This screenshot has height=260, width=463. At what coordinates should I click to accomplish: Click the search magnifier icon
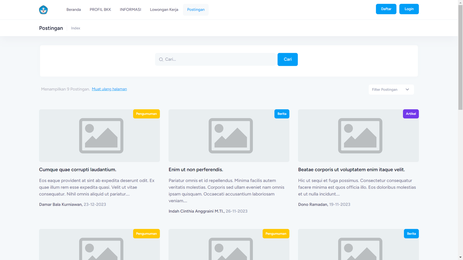coord(161,60)
